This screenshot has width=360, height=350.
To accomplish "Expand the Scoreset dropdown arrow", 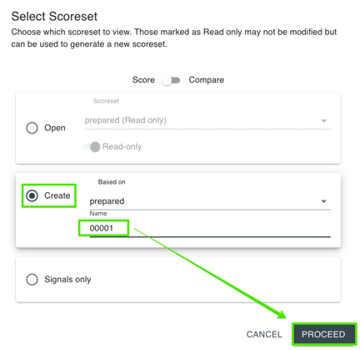I will pos(323,121).
